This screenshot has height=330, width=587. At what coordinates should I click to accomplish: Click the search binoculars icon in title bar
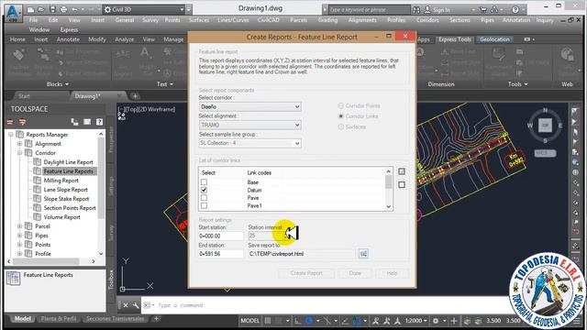[x=416, y=10]
